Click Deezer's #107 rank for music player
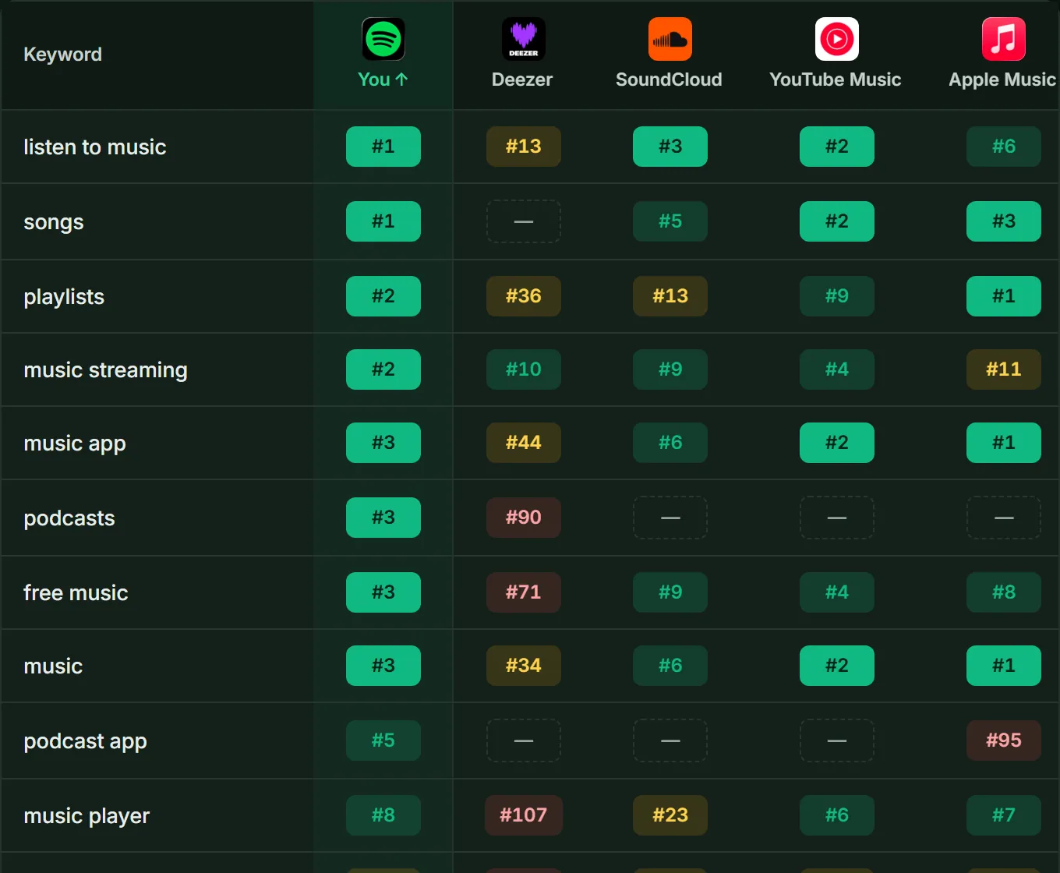This screenshot has width=1060, height=873. pos(524,815)
